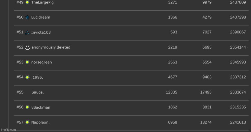Open the Lucidream profile link
Viewport: 251px width, 132px height.
pos(40,17)
